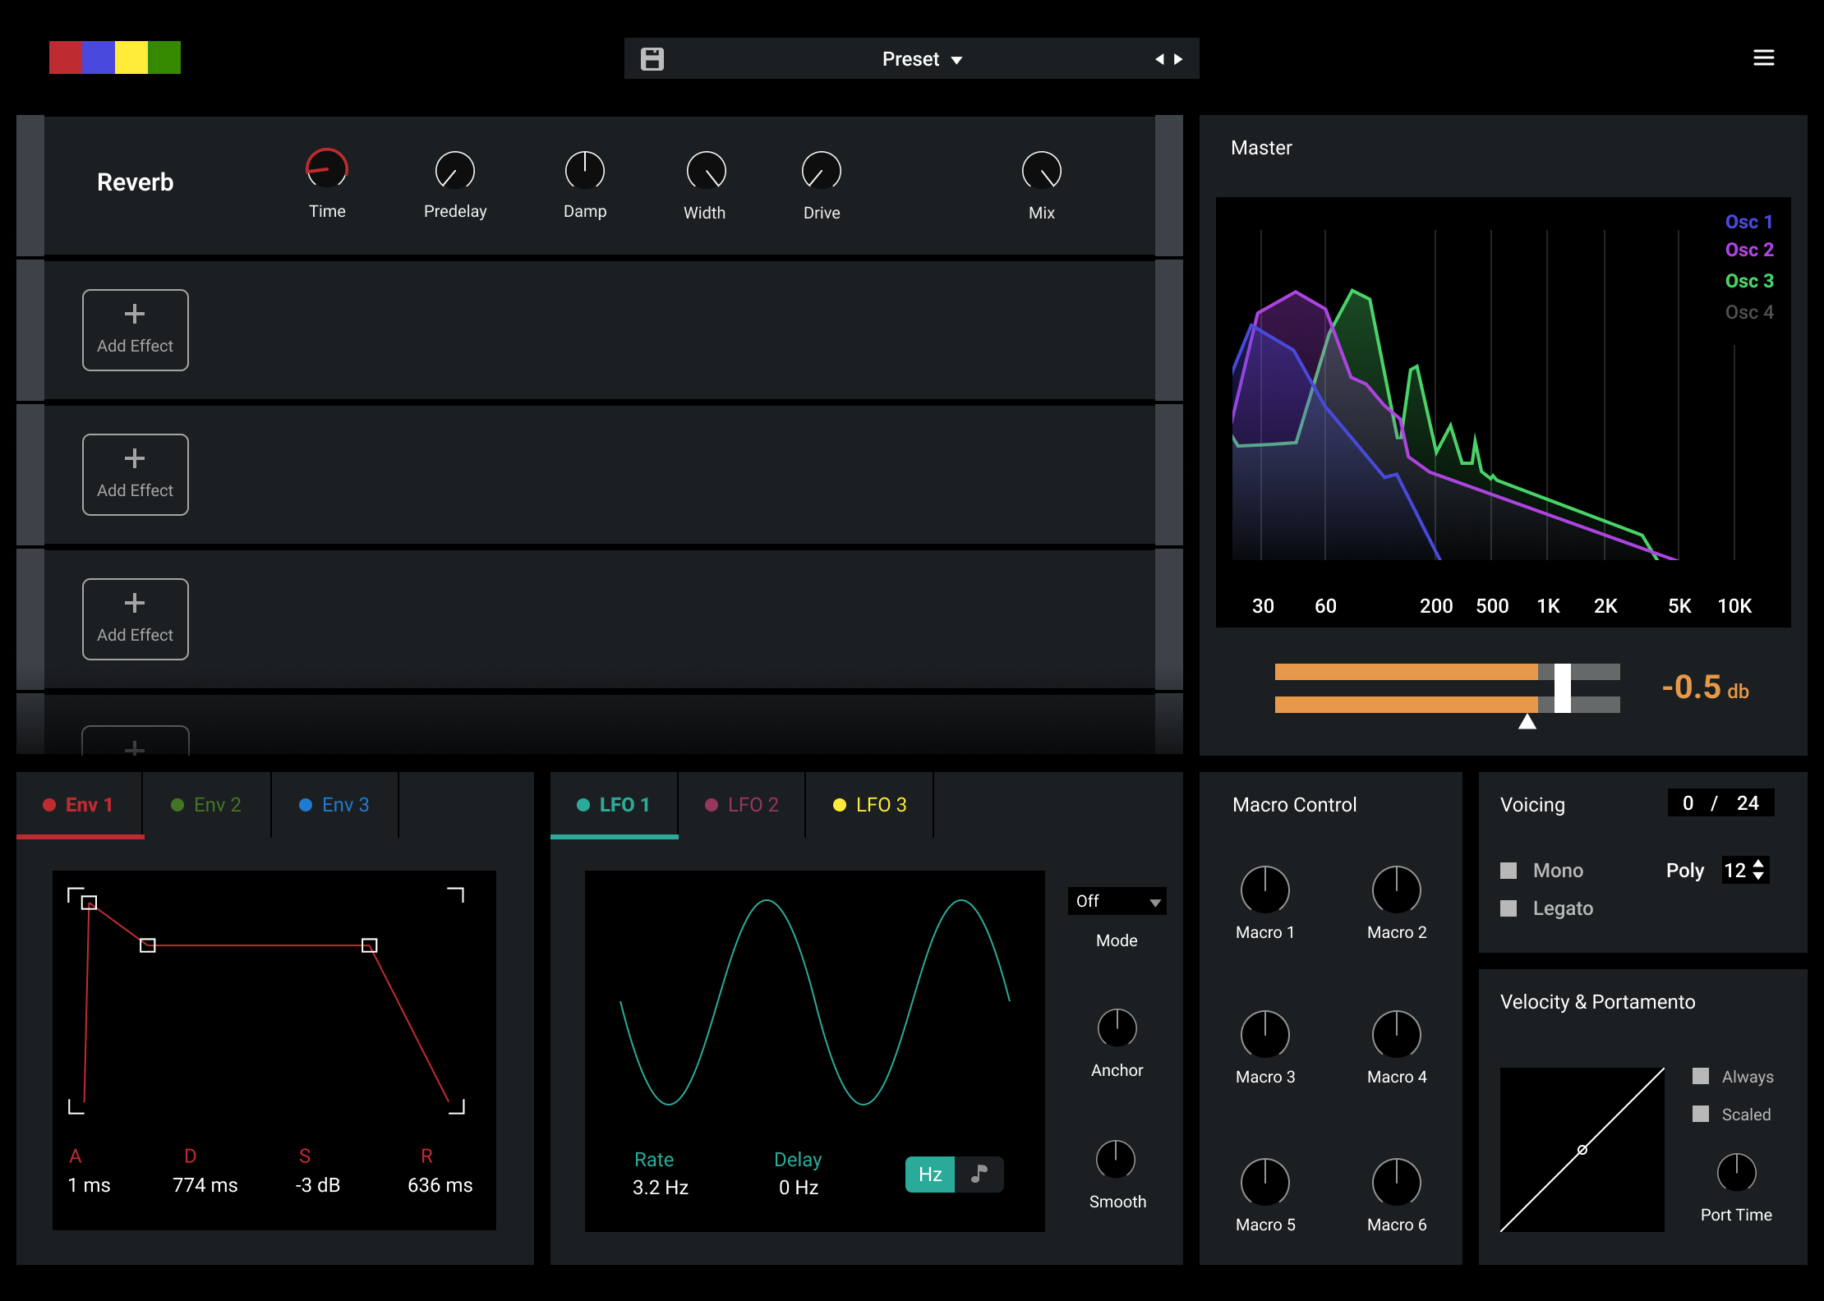Select the musical note sync icon
Image resolution: width=1824 pixels, height=1301 pixels.
(979, 1174)
